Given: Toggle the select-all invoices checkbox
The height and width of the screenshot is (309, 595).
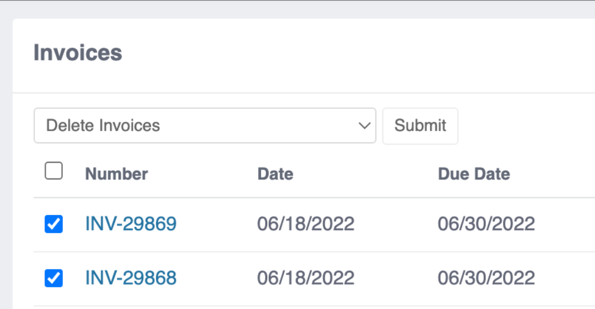Looking at the screenshot, I should (53, 171).
